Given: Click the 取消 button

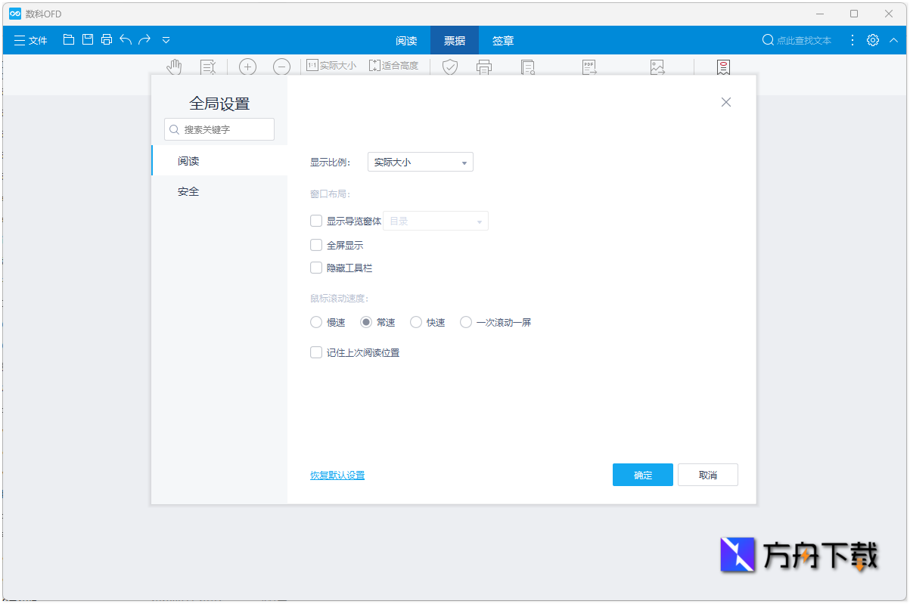Looking at the screenshot, I should (x=708, y=475).
